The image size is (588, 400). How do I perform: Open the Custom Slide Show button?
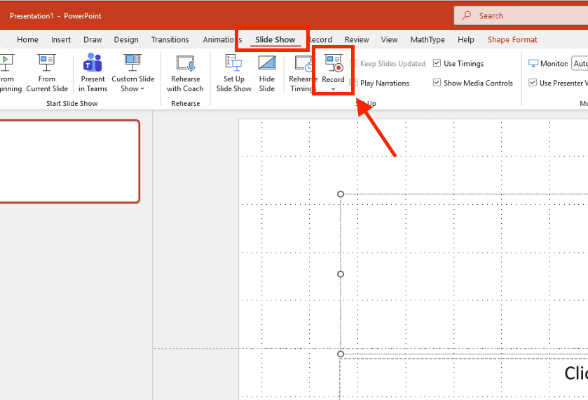(132, 73)
